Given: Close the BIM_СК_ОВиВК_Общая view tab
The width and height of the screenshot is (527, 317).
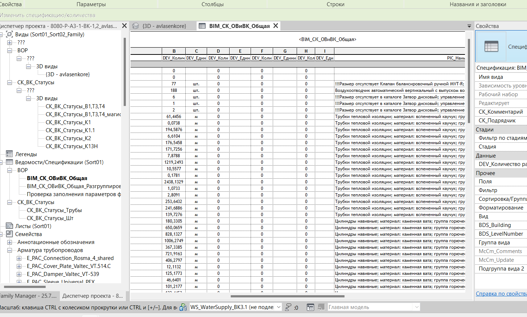Looking at the screenshot, I should pos(276,26).
